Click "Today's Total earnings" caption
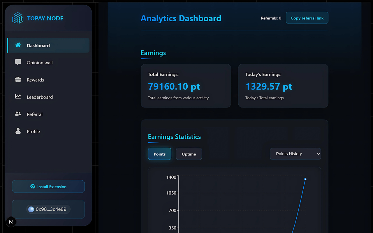373x233 pixels. (265, 98)
